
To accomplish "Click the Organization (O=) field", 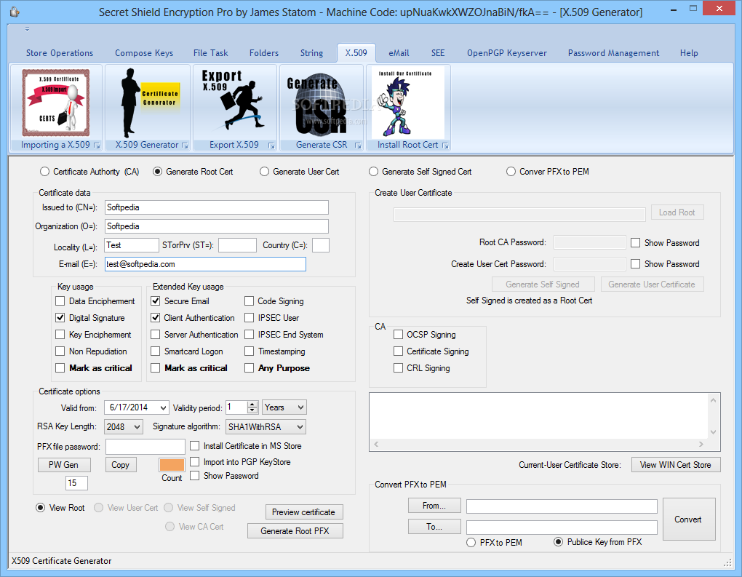I will [x=216, y=226].
